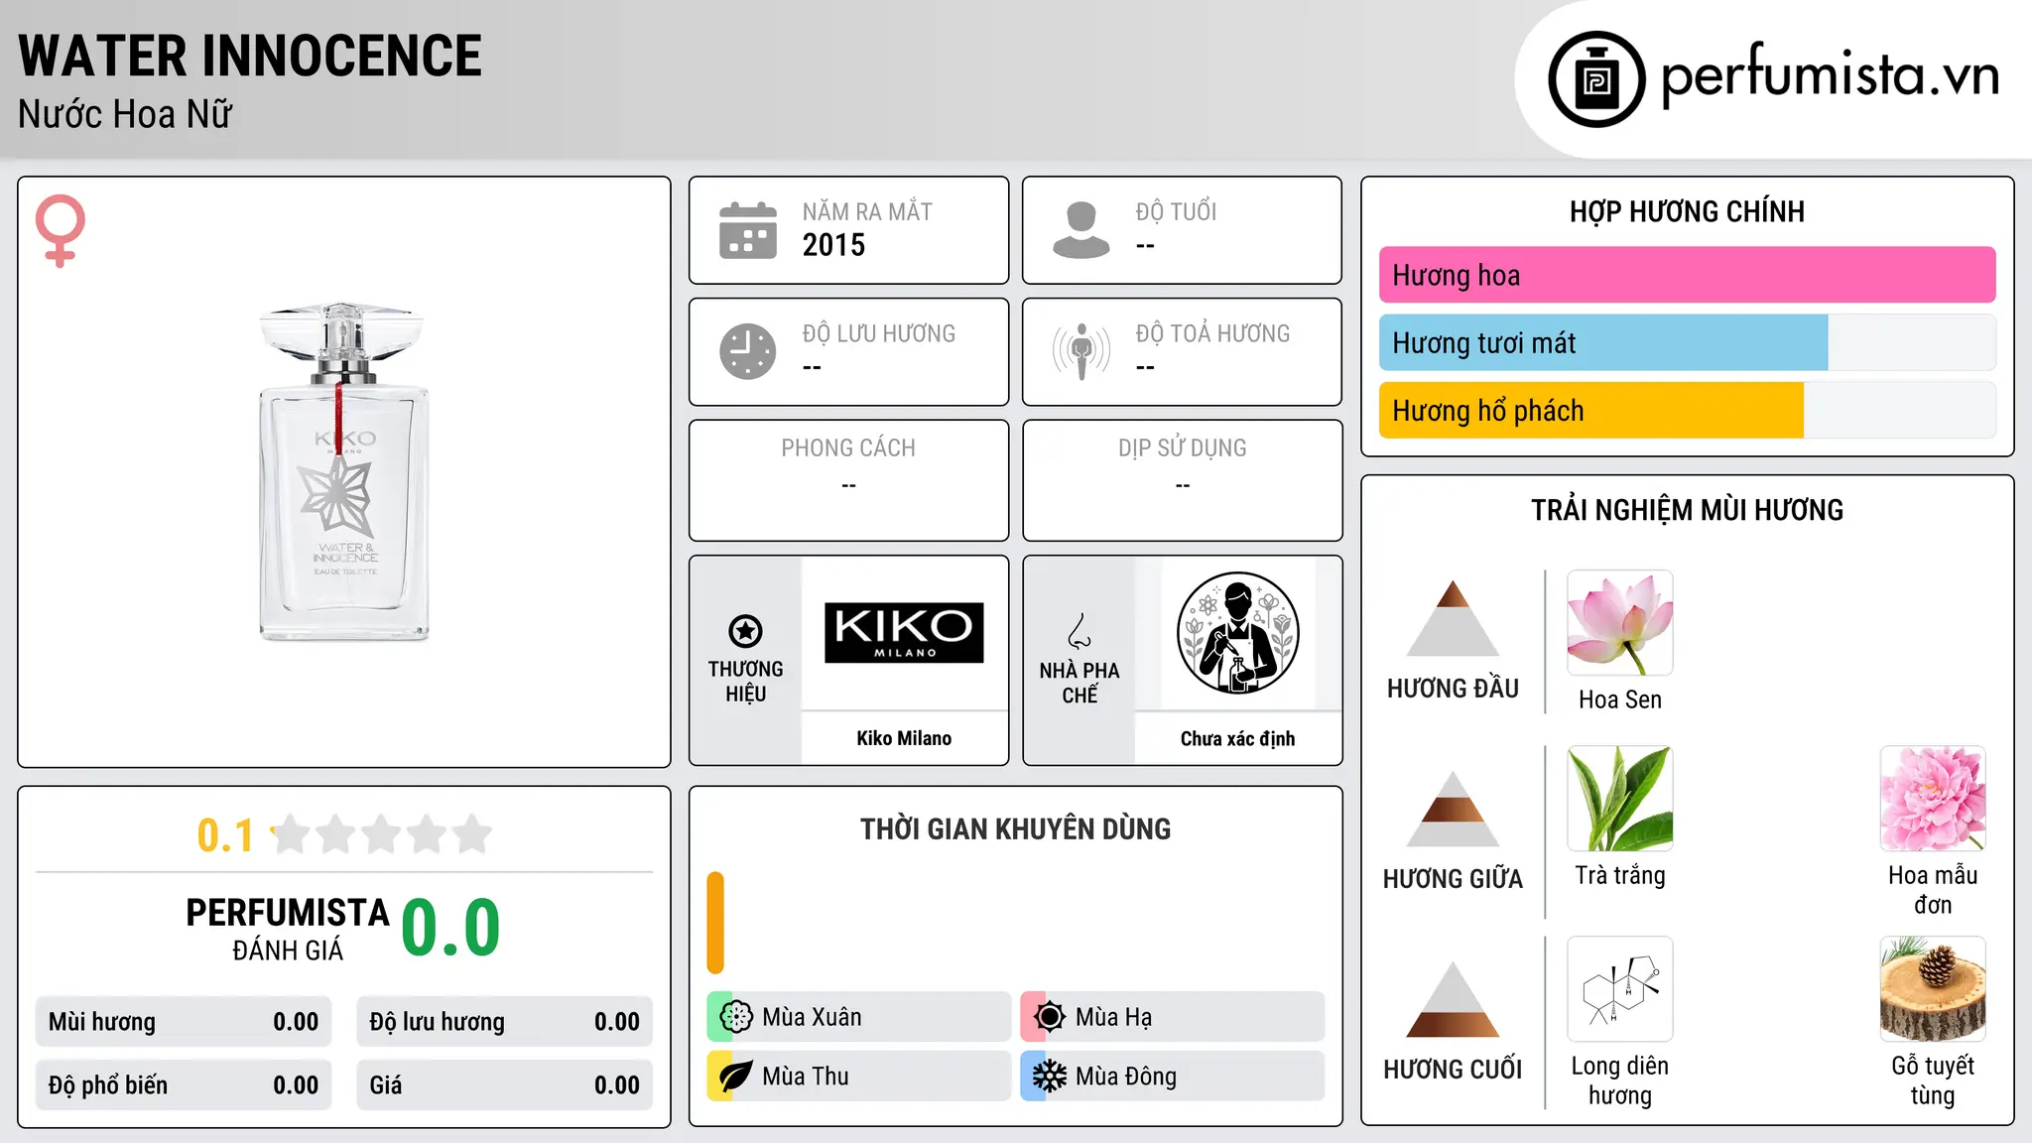Click the Long diên hương molecule image

1620,989
